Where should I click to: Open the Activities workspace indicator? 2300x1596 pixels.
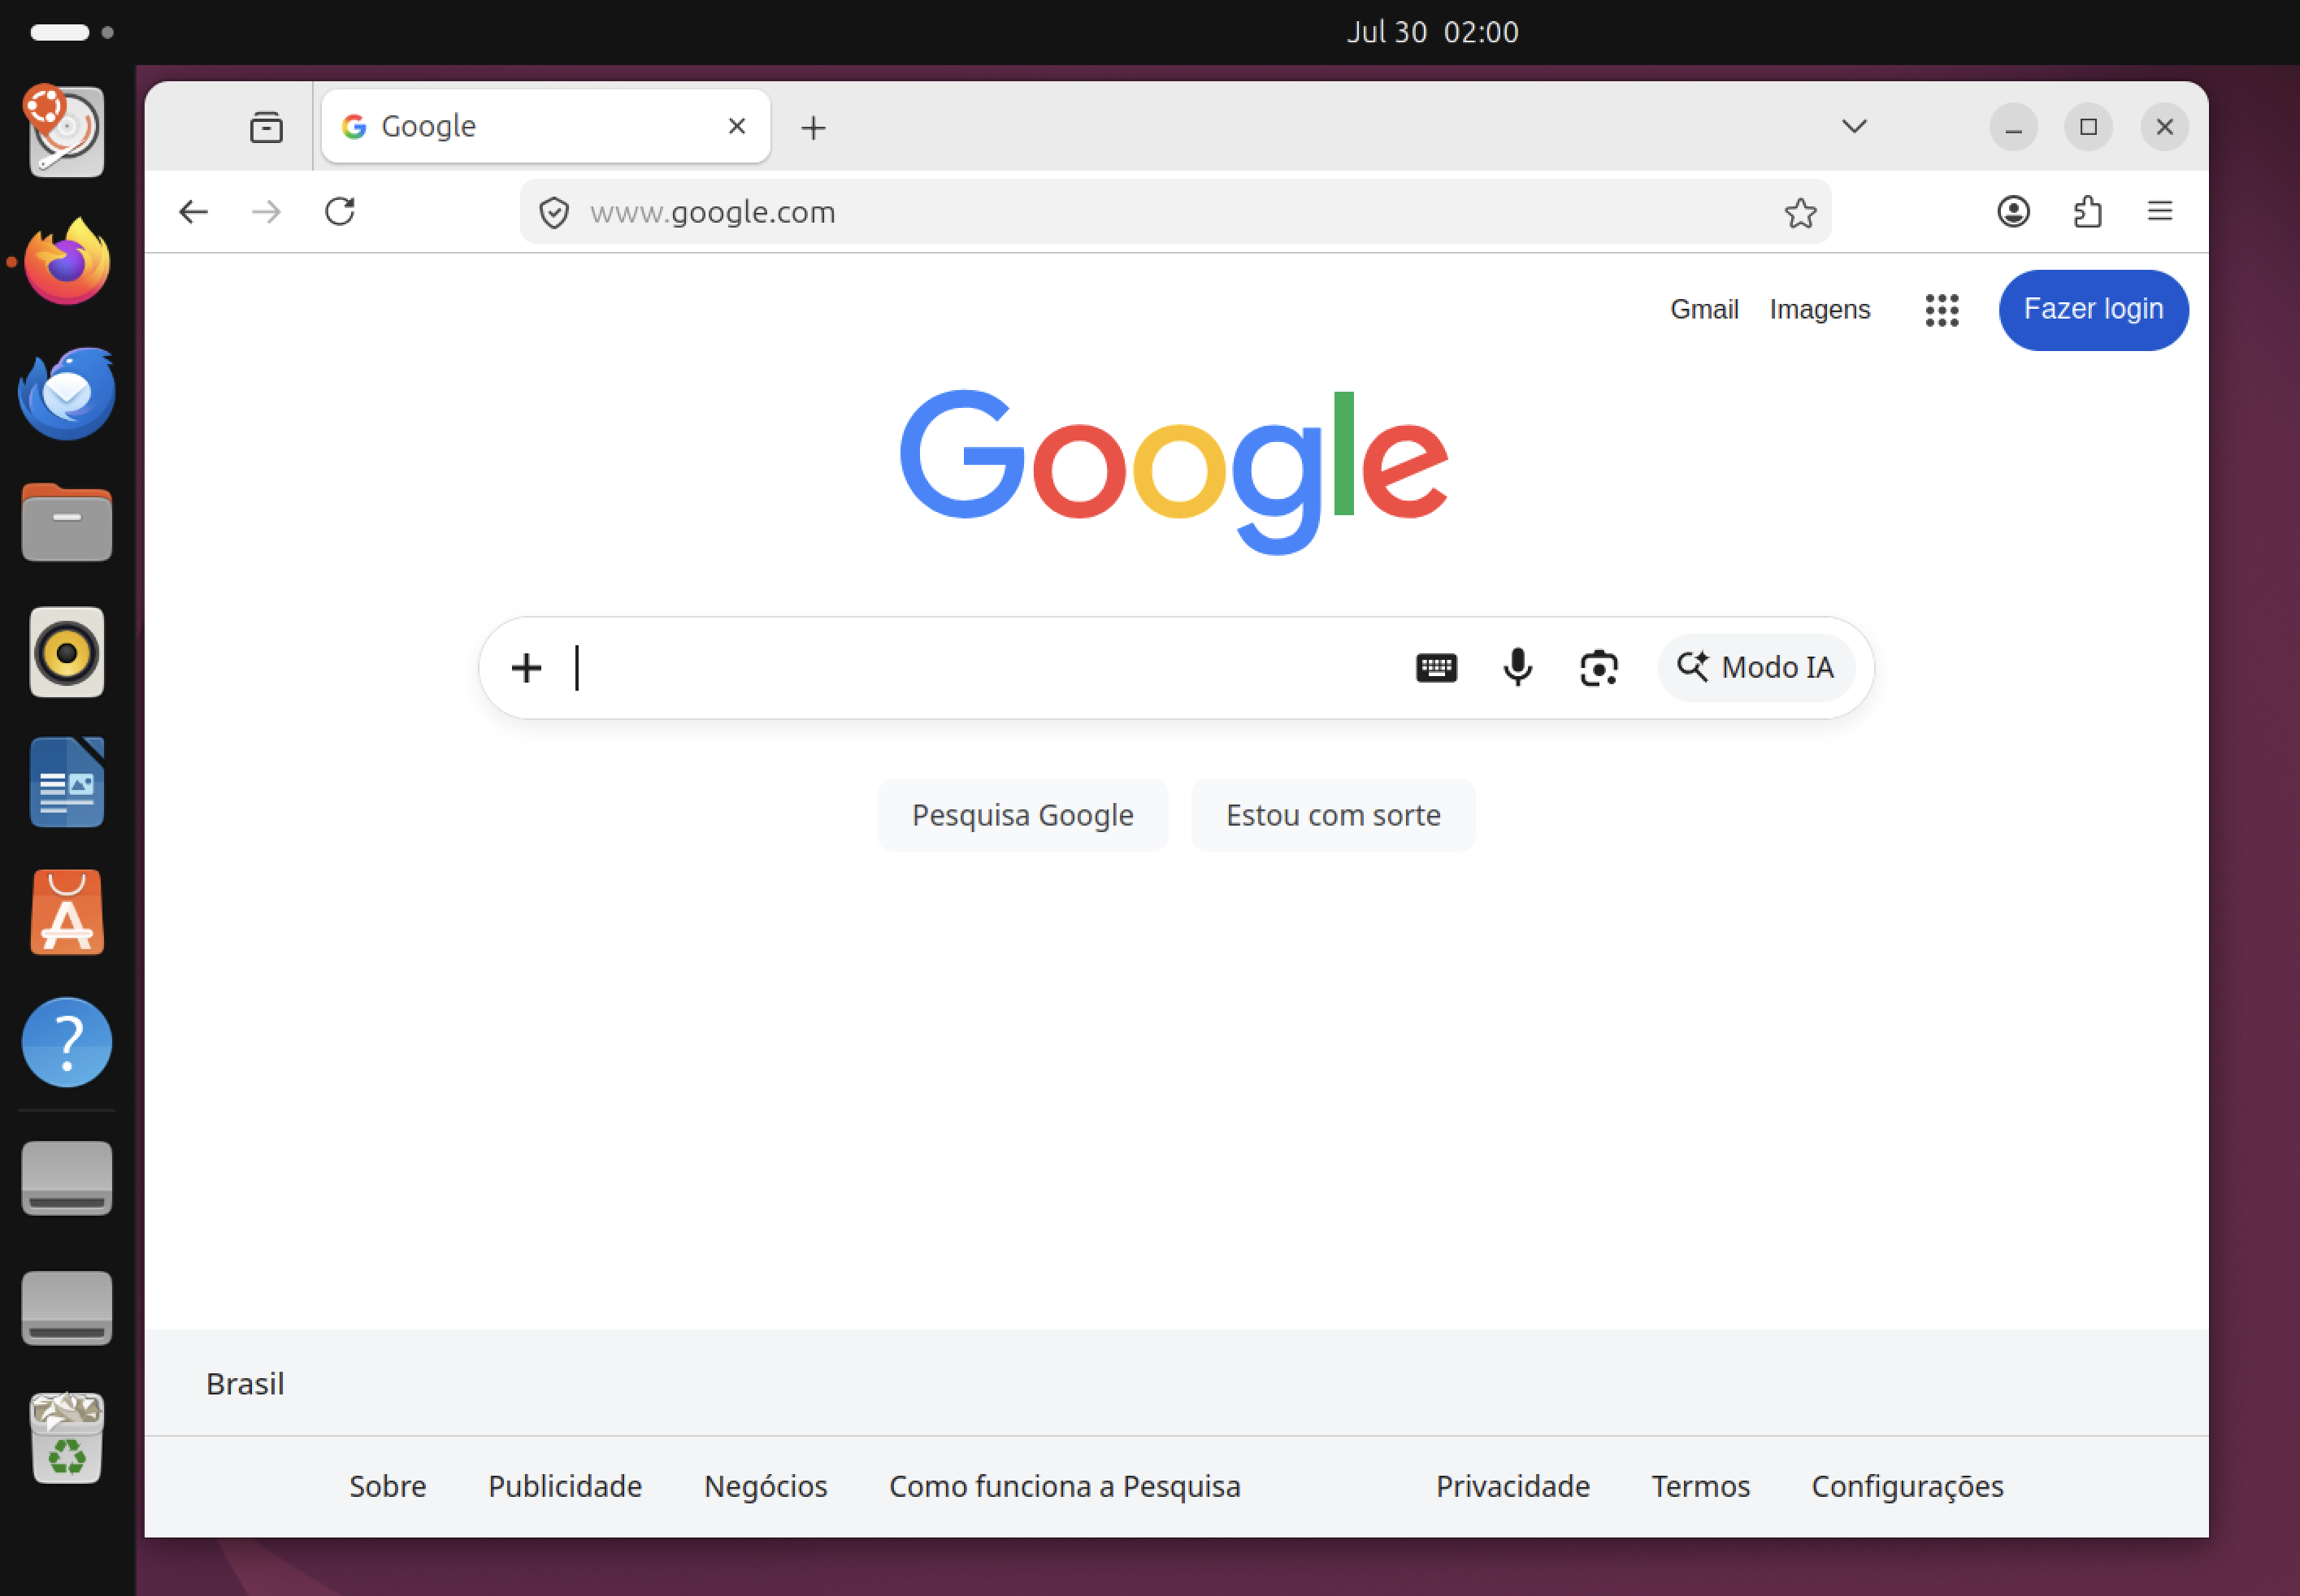[72, 32]
